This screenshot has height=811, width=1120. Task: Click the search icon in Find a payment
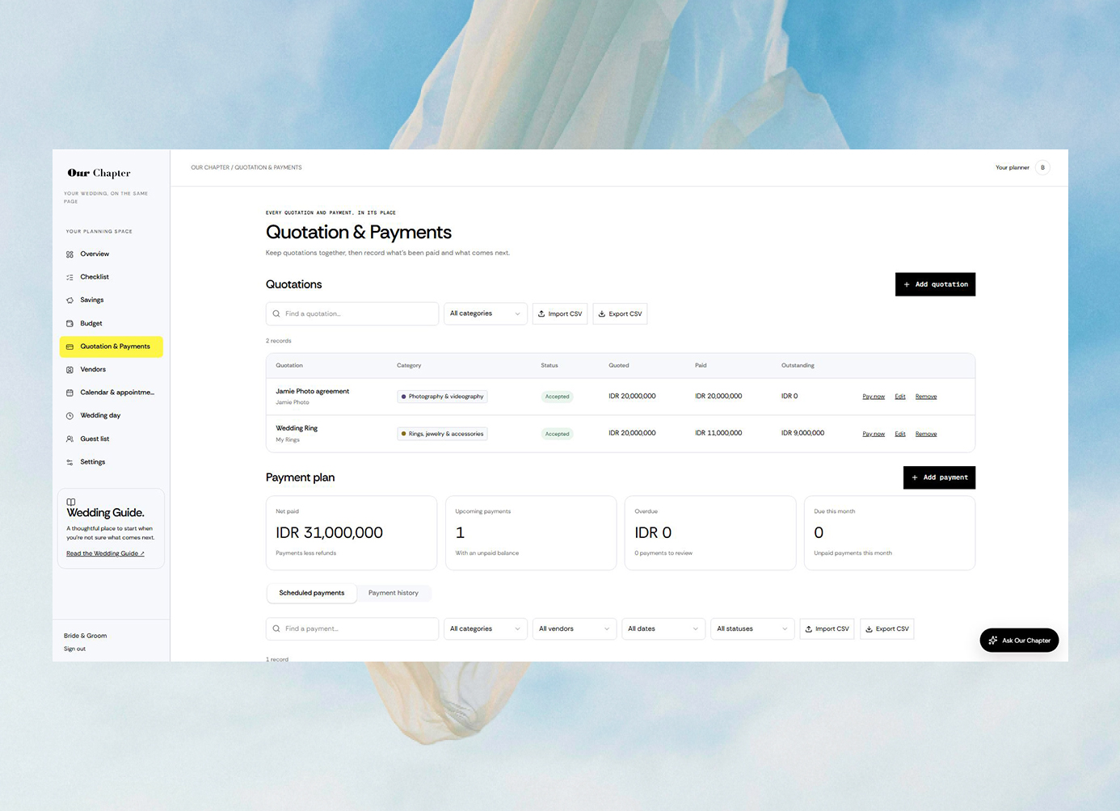coord(276,629)
